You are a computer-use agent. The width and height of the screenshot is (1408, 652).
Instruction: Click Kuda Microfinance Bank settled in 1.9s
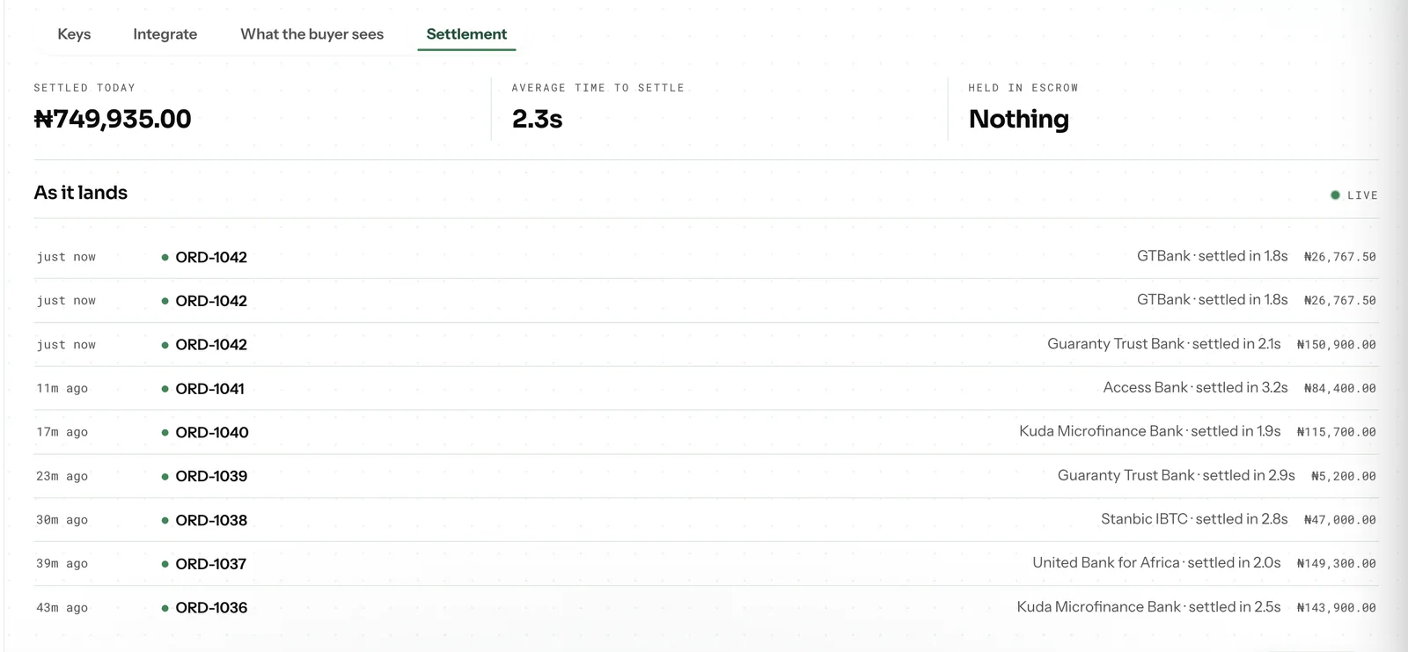tap(1149, 431)
